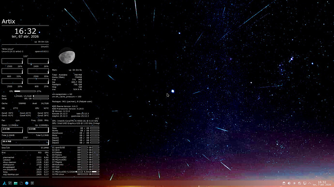Select the 01 openSUSE partition entry
334x187 pixels.
tap(76, 147)
